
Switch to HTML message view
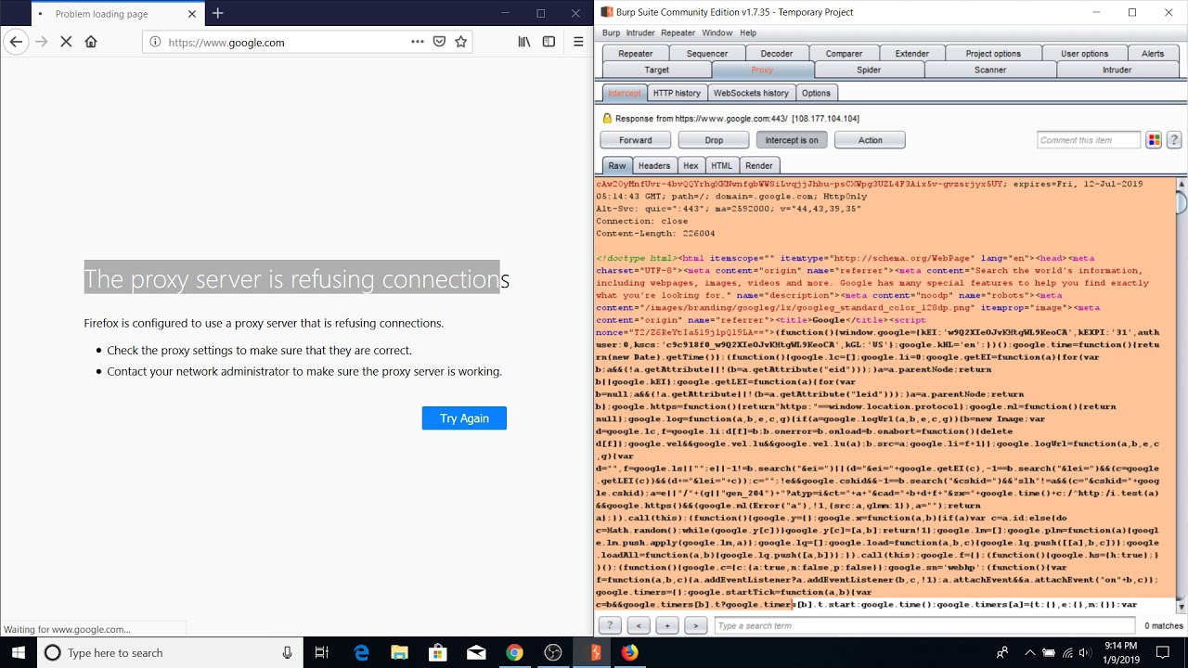point(721,165)
